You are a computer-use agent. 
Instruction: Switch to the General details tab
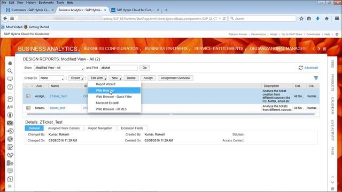[34, 128]
